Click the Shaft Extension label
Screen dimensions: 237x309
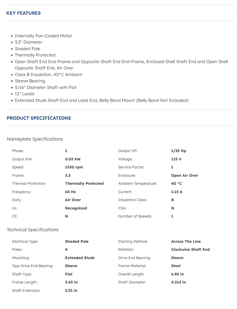point(26,291)
